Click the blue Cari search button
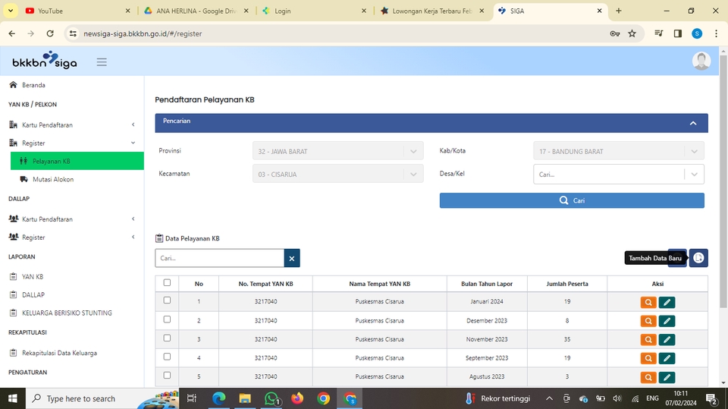Image resolution: width=728 pixels, height=409 pixels. (x=572, y=200)
